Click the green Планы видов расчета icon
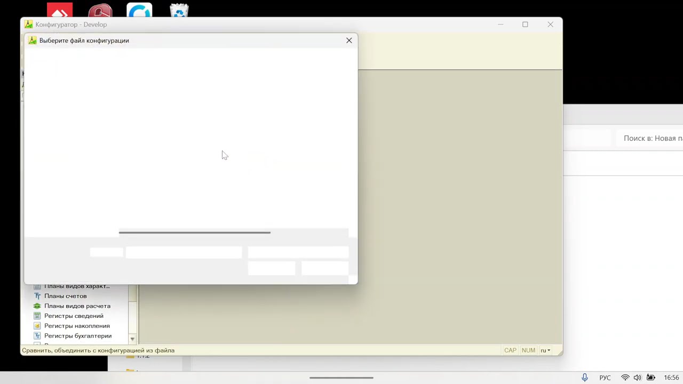Image resolution: width=683 pixels, height=384 pixels. 37,306
